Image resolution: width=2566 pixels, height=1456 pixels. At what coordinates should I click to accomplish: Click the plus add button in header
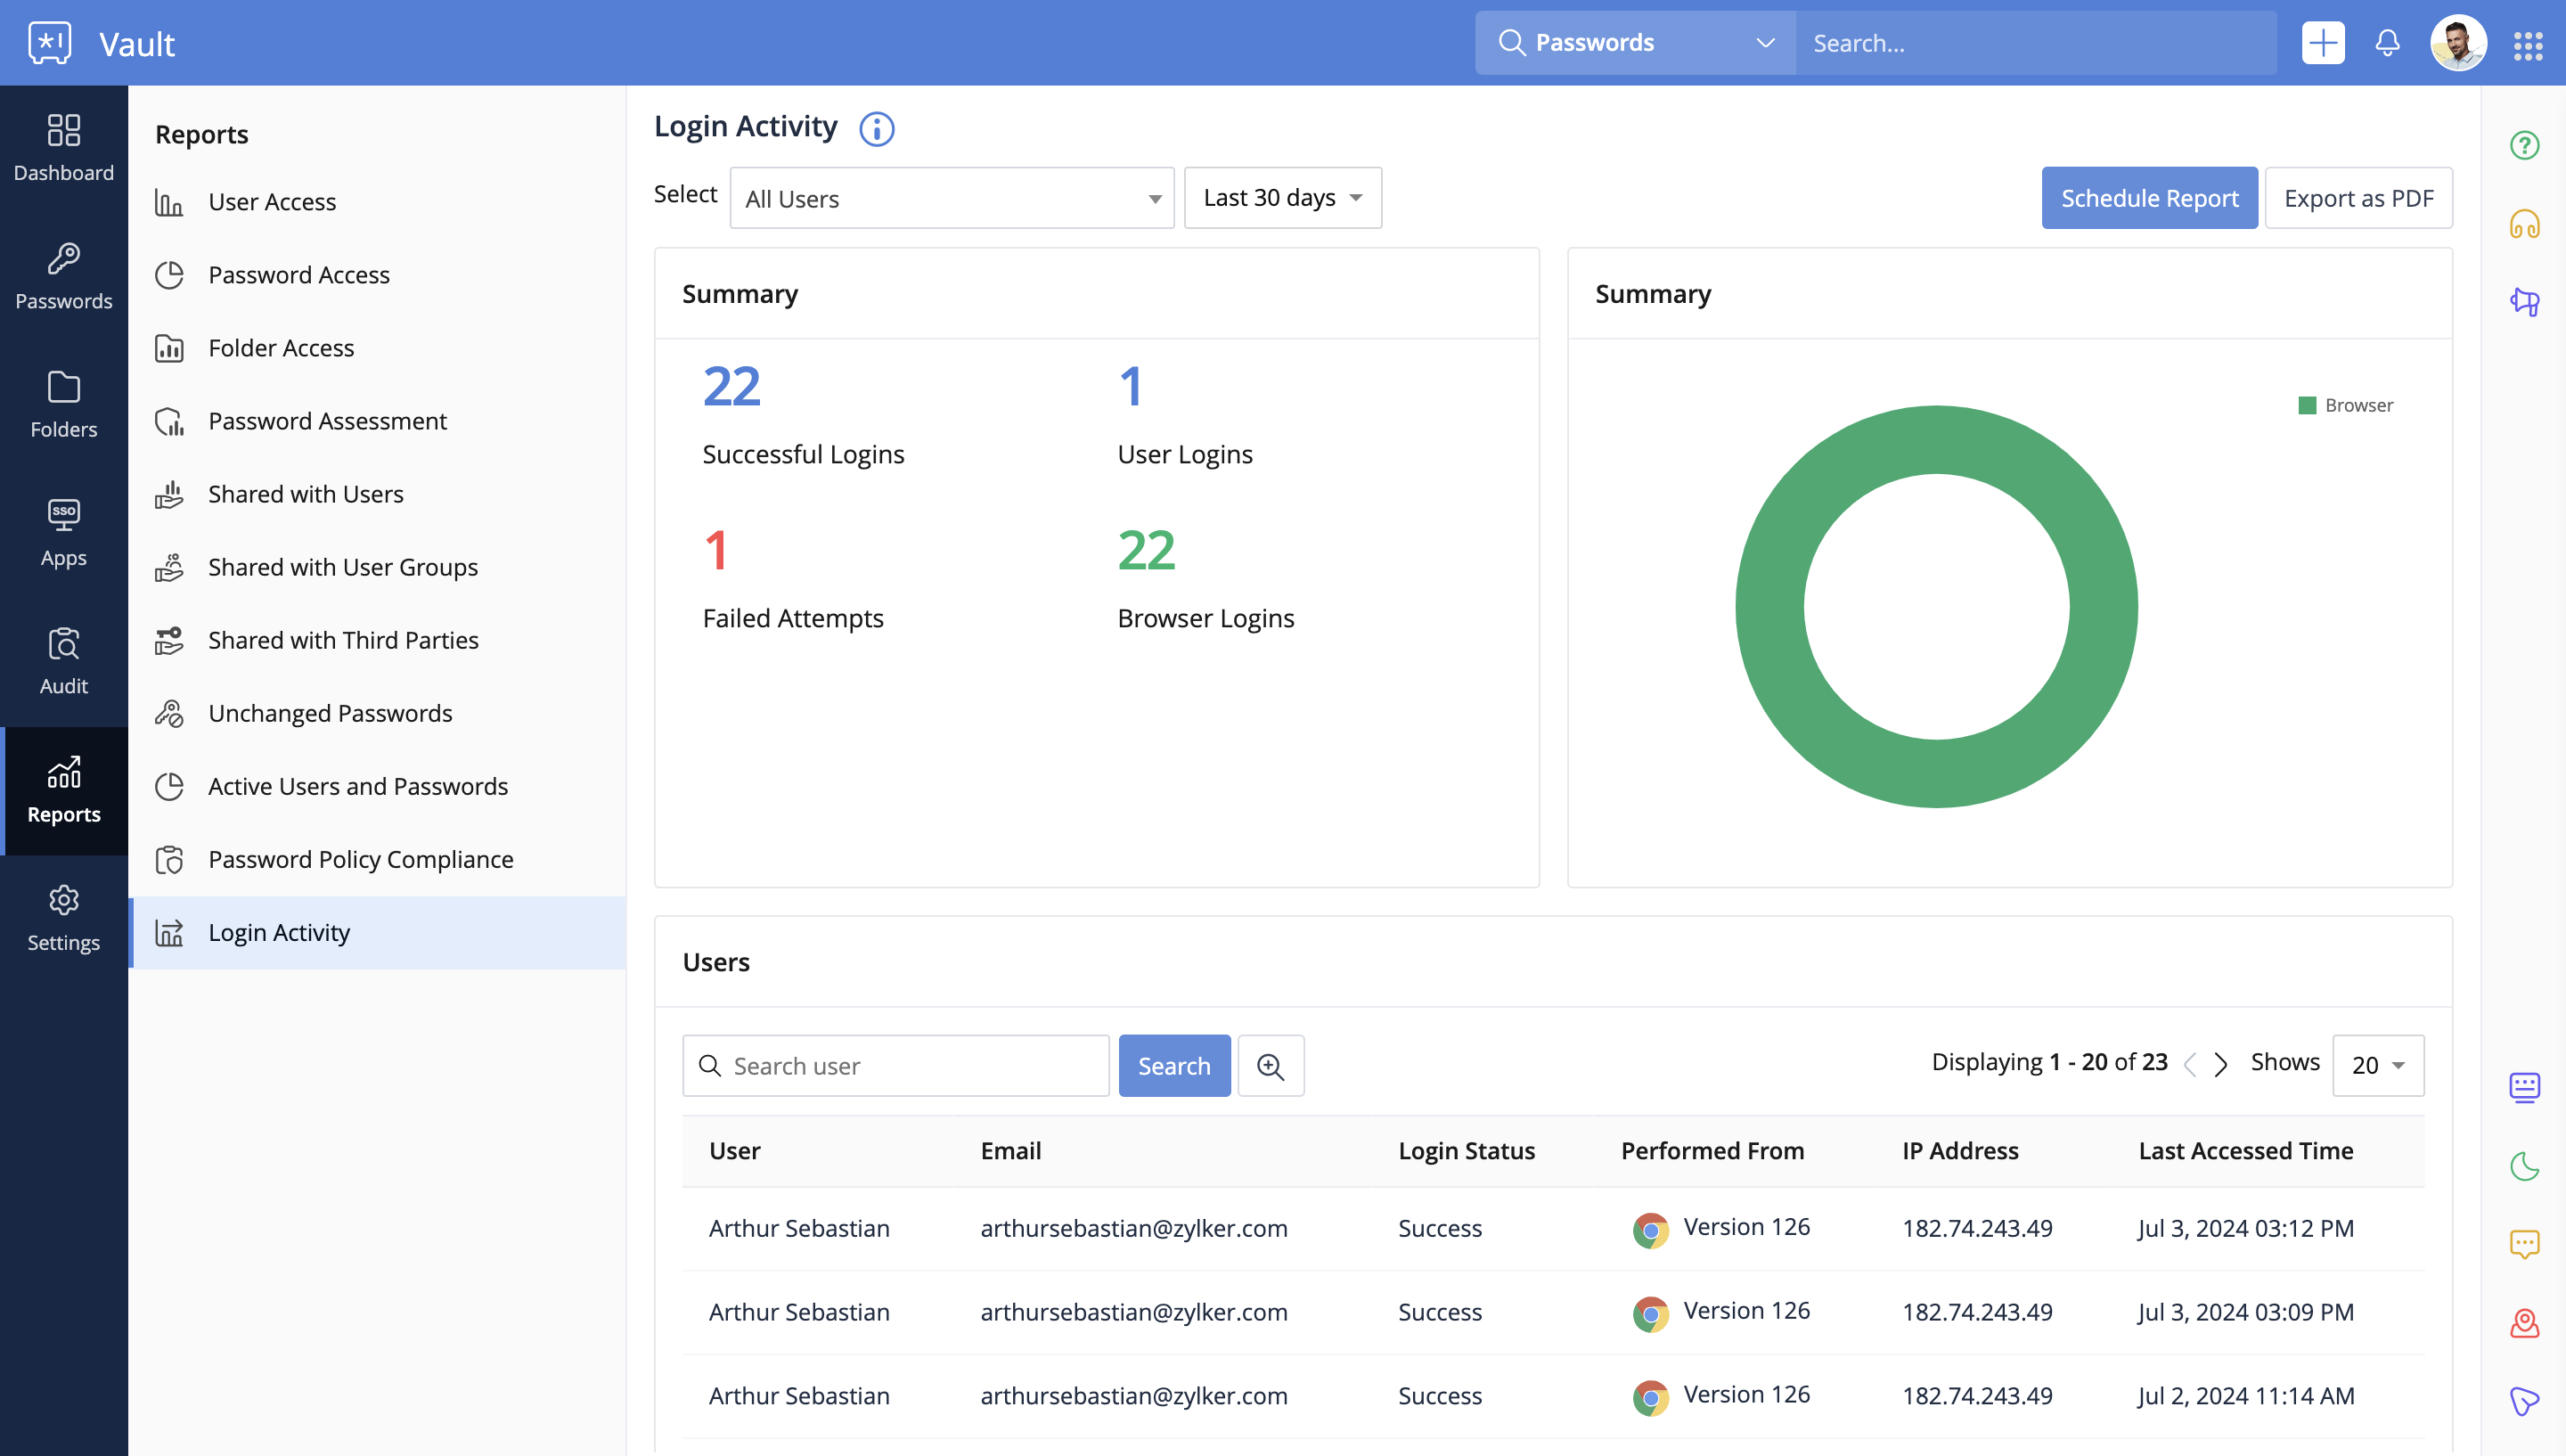click(2322, 43)
